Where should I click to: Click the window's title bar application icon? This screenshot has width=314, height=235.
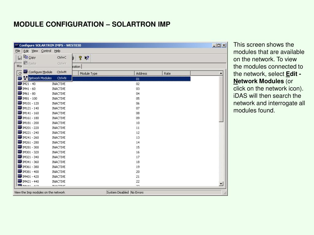point(17,45)
